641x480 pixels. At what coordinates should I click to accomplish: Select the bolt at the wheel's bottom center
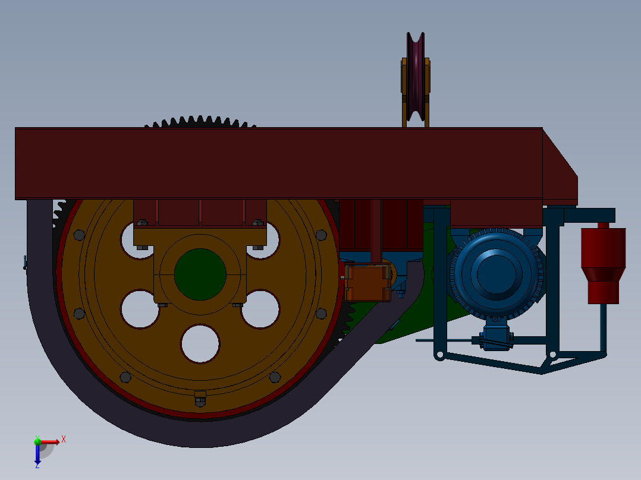tap(200, 399)
